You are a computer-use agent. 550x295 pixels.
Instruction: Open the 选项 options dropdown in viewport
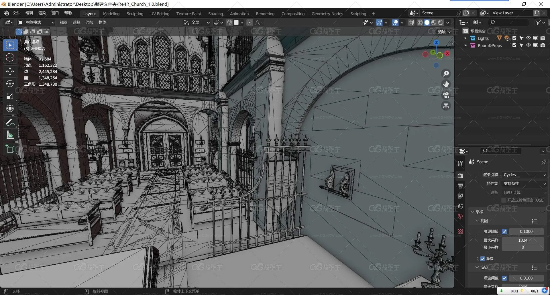point(444,32)
